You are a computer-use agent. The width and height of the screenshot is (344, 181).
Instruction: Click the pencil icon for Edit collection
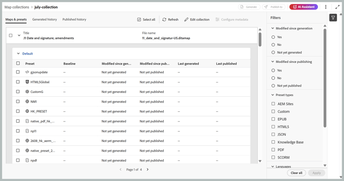click(186, 20)
